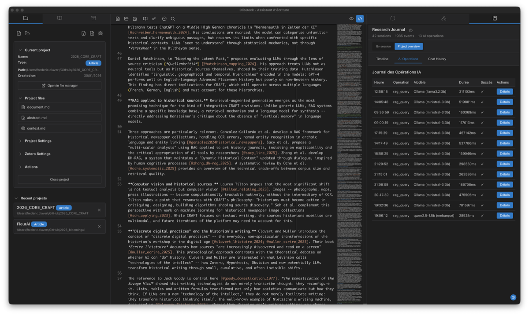
Task: Remove 2026_CORE_CRAFT from recent projects
Action: [99, 210]
